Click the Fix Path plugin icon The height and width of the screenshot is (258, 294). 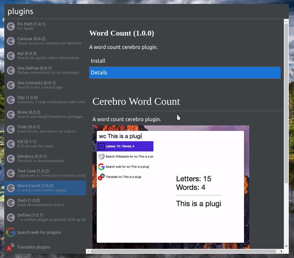click(11, 26)
